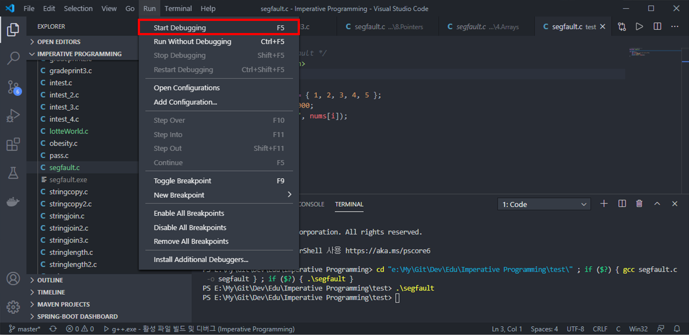Select the Run and Debug sidebar icon
Viewport: 689px width, 335px height.
point(13,116)
